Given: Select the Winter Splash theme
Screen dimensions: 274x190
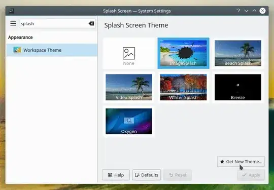Looking at the screenshot, I should point(183,87).
